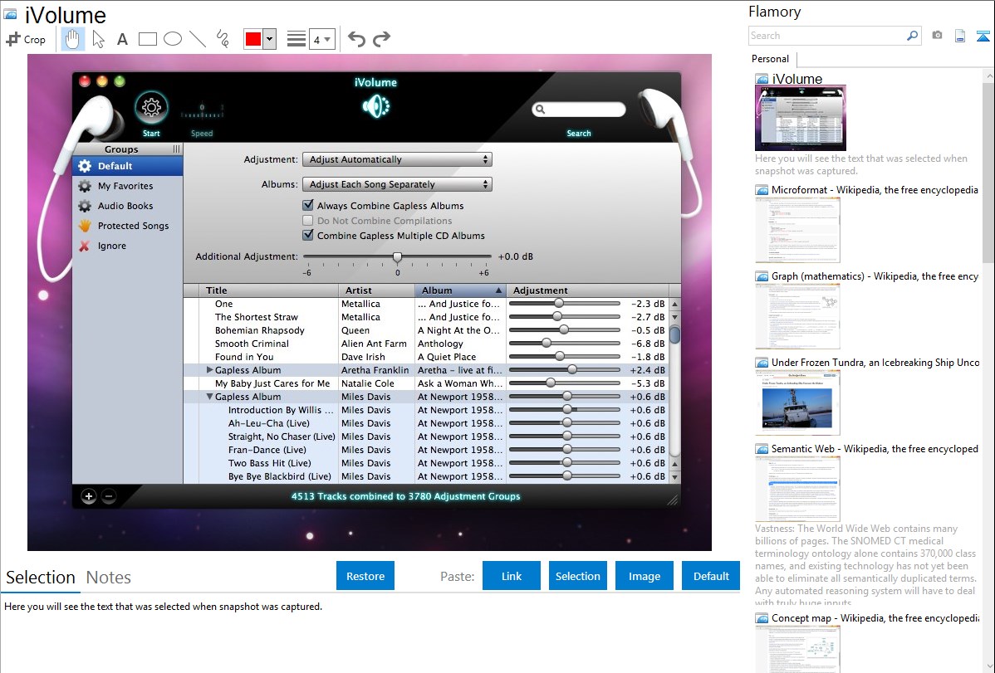The height and width of the screenshot is (673, 995).
Task: Open the Personal tab
Action: pyautogui.click(x=771, y=59)
